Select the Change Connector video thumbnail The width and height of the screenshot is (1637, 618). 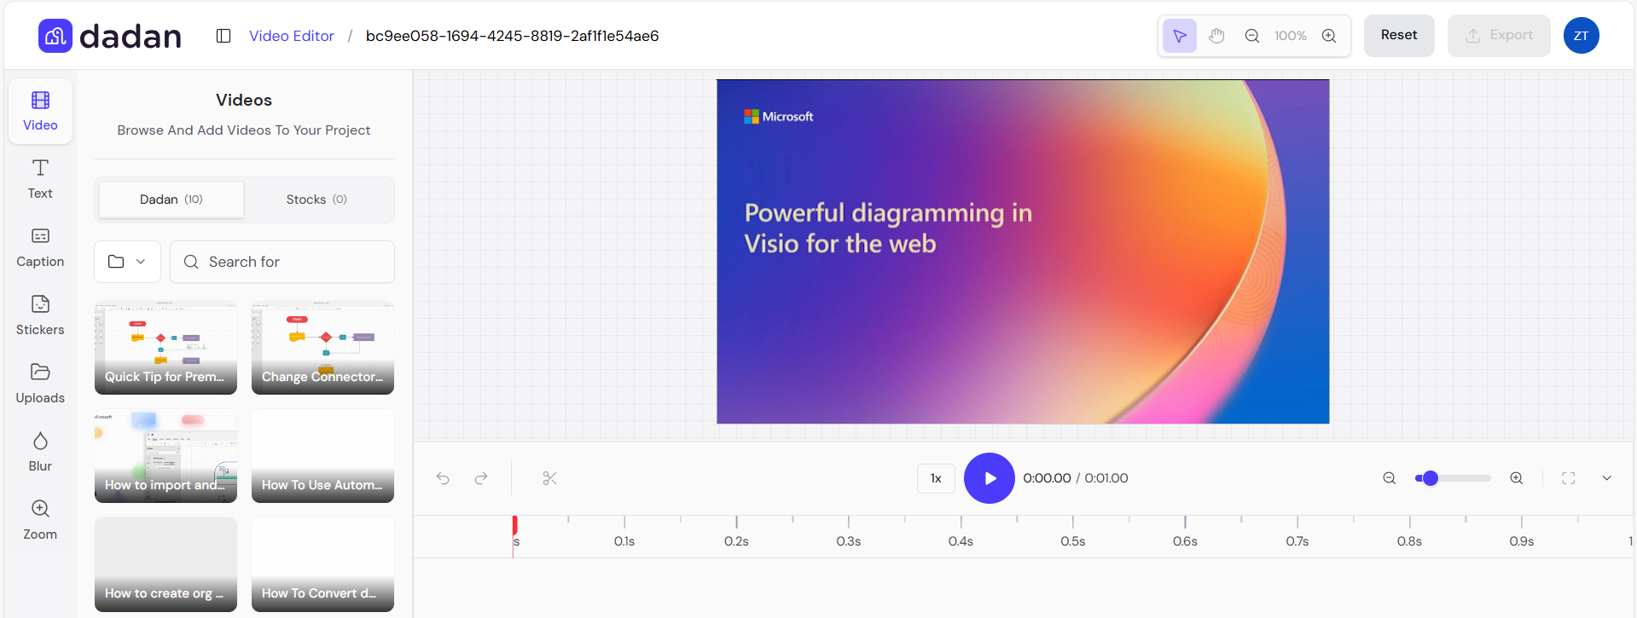pyautogui.click(x=322, y=348)
